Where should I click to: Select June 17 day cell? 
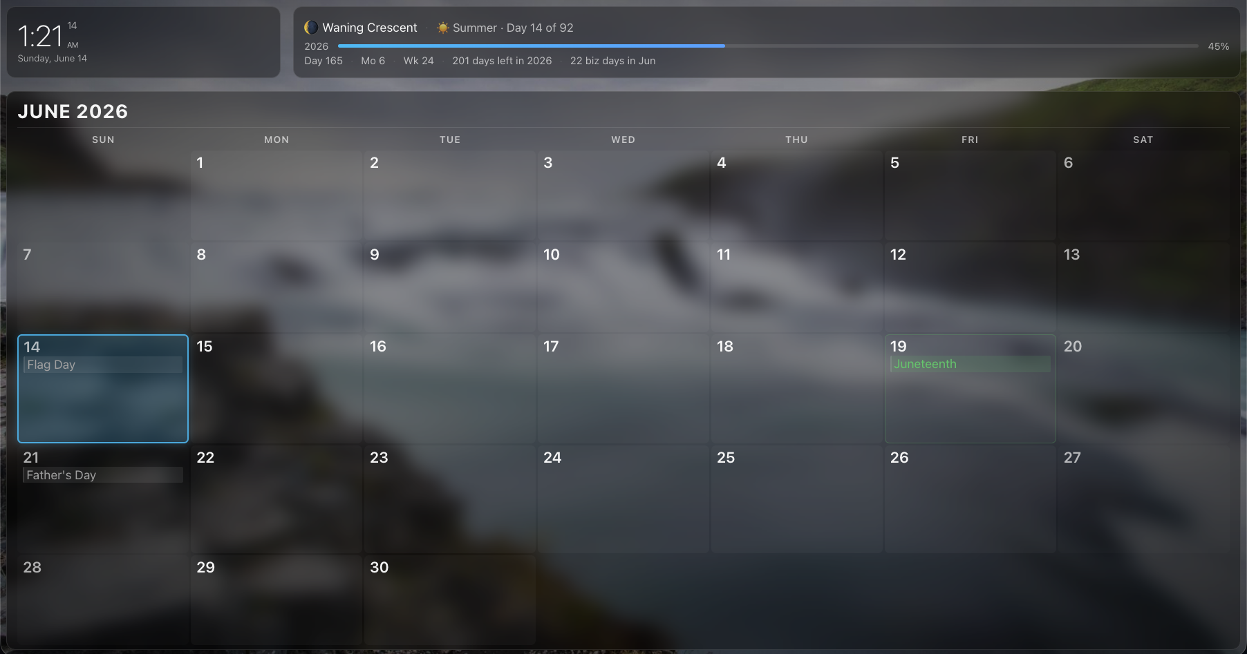(x=623, y=389)
